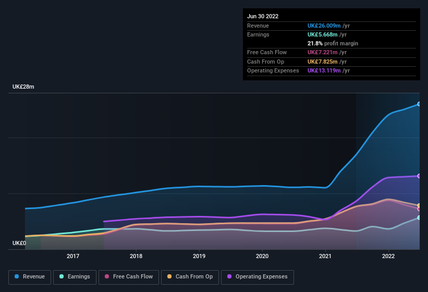Click the UK£28m y-axis label
This screenshot has width=428, height=292.
(23, 87)
